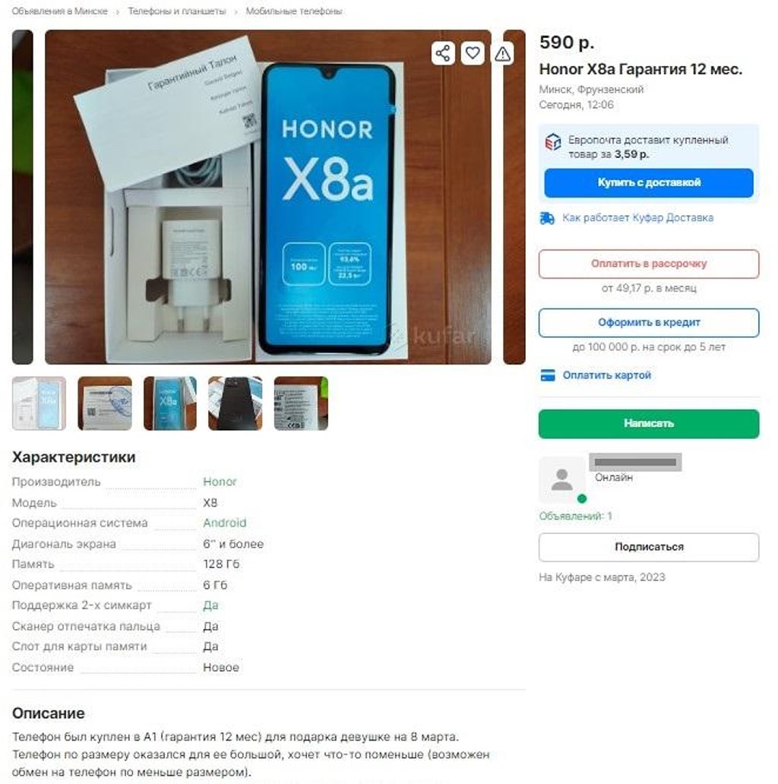Open the first photo thumbnail
778x784 pixels.
click(x=39, y=403)
